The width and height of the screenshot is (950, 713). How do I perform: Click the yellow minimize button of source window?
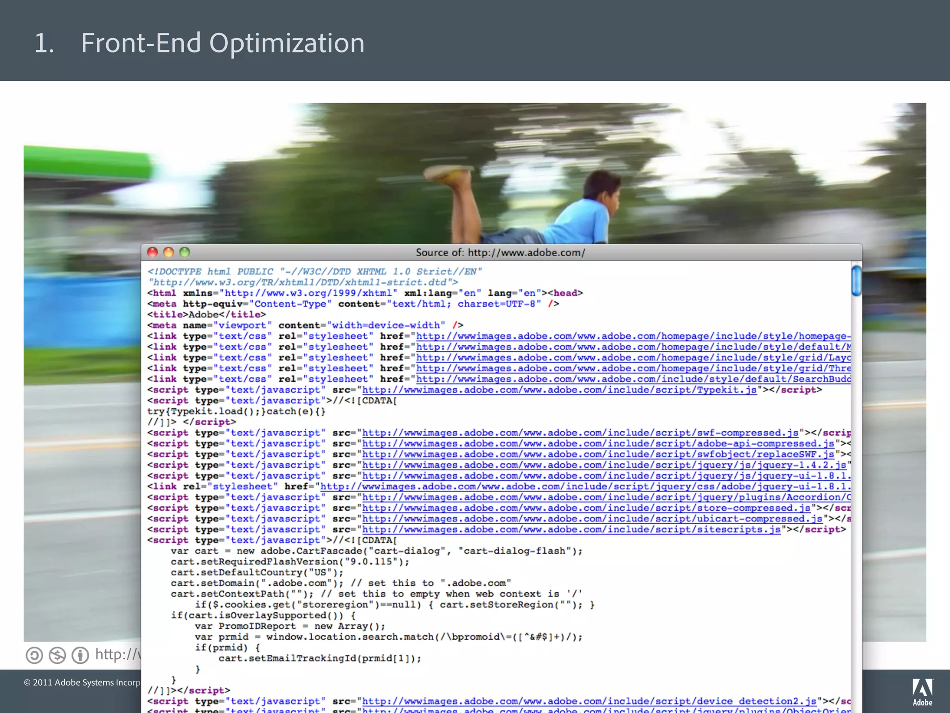168,252
